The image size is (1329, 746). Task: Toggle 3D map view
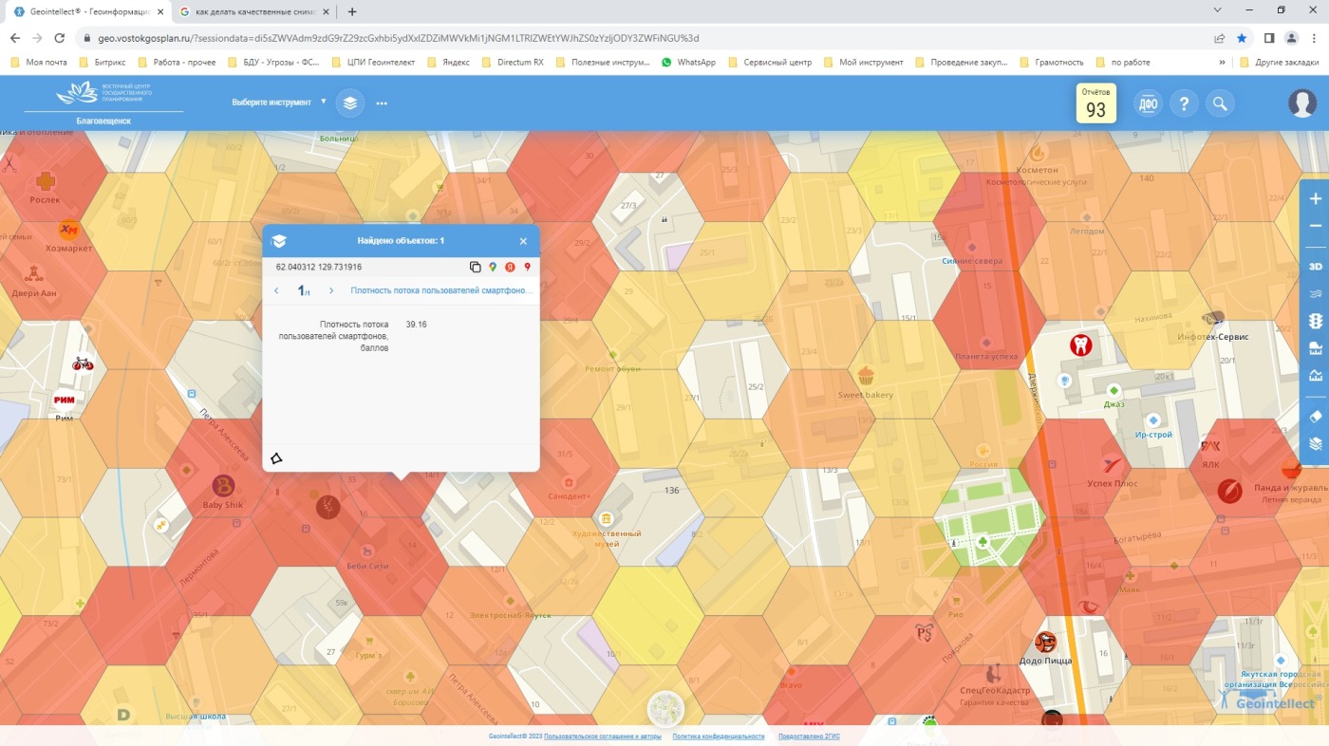[1315, 267]
